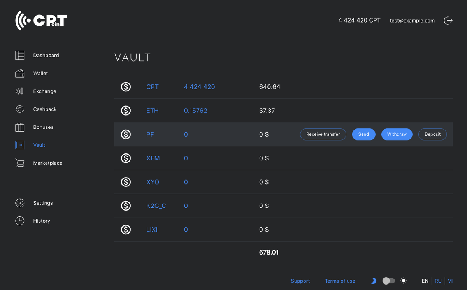Click the PF currency name
The image size is (467, 290).
coord(150,134)
